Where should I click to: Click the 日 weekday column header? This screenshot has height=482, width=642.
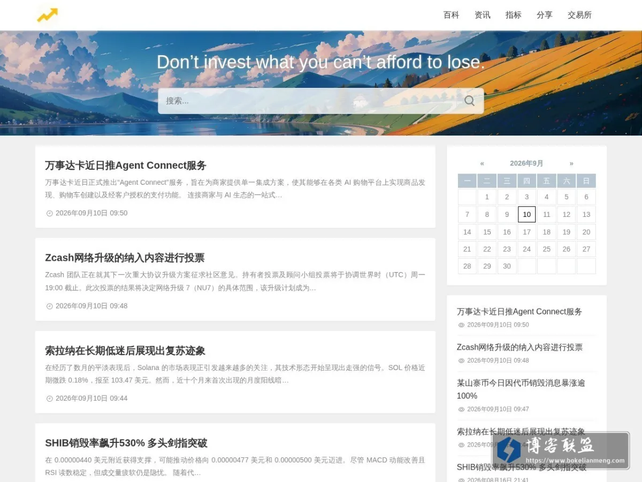pyautogui.click(x=586, y=181)
